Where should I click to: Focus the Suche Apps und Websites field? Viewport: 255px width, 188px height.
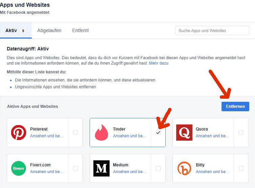tap(212, 31)
